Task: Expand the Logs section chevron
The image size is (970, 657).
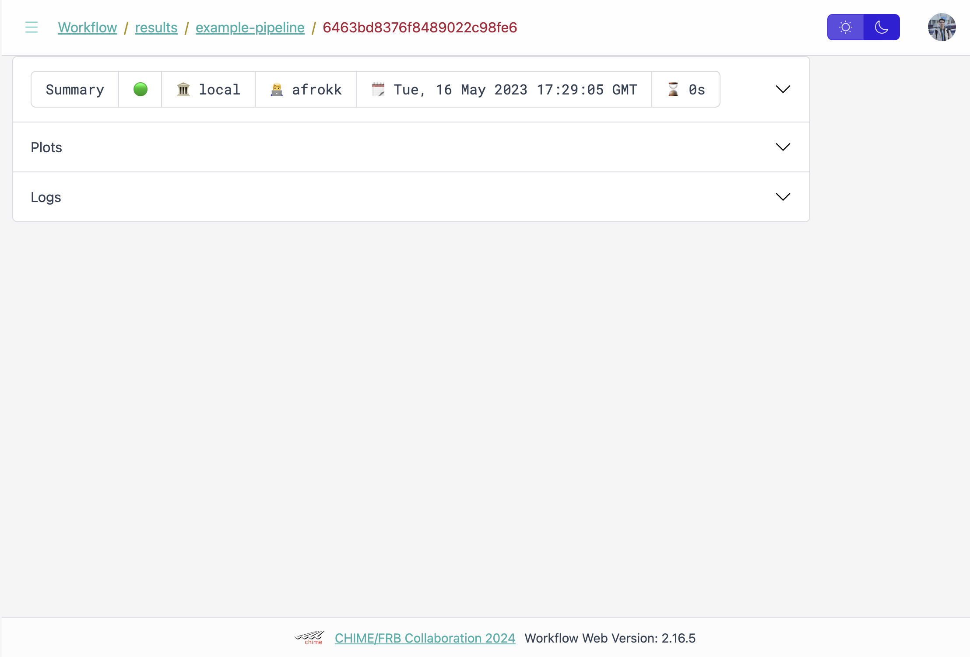Action: (x=783, y=196)
